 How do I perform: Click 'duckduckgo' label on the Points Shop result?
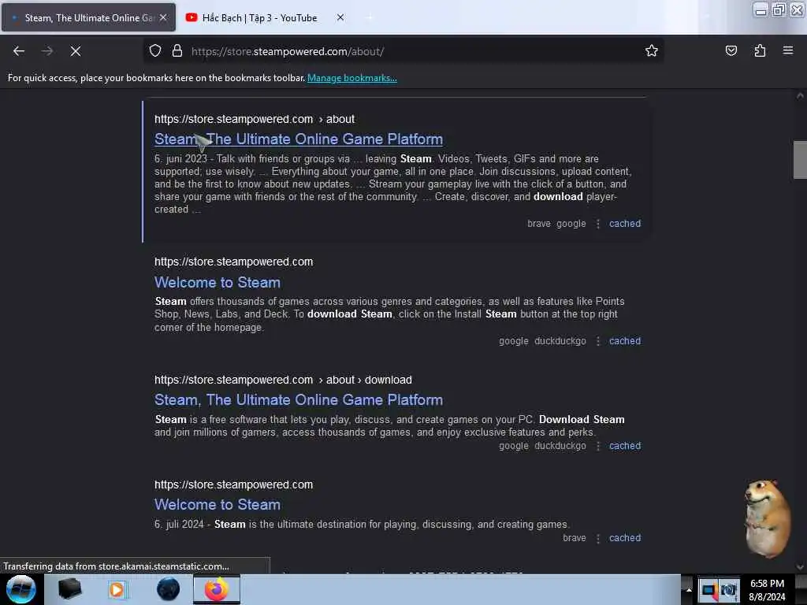click(x=560, y=341)
